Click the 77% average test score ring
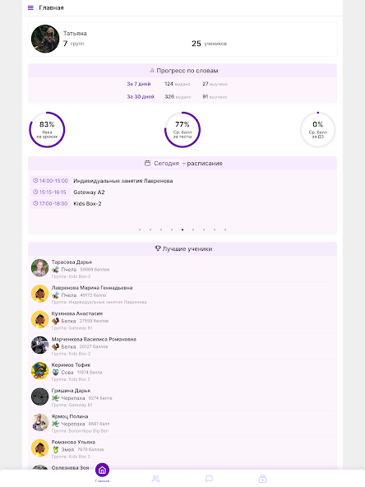 point(182,130)
